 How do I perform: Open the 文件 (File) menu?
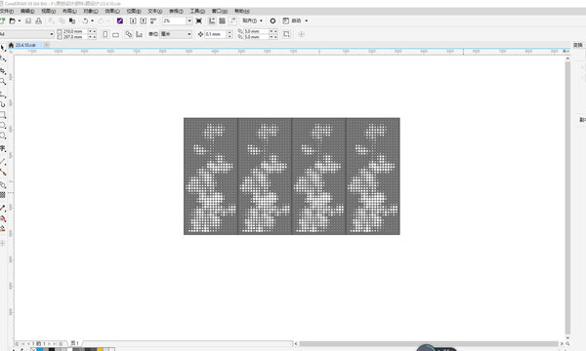(7, 11)
